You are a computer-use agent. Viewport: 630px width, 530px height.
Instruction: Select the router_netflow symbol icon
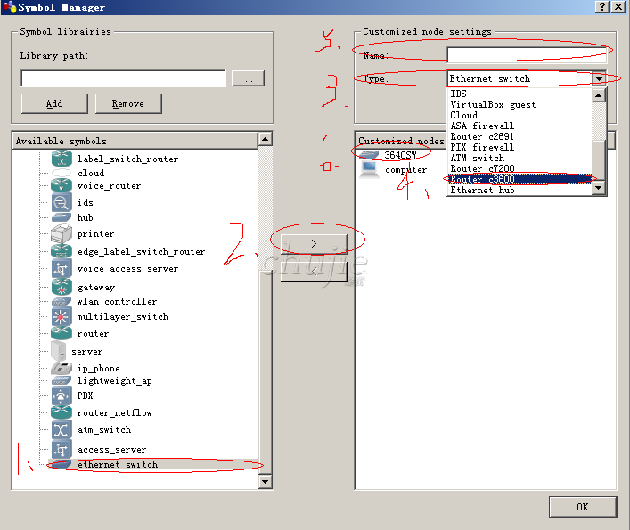(61, 412)
